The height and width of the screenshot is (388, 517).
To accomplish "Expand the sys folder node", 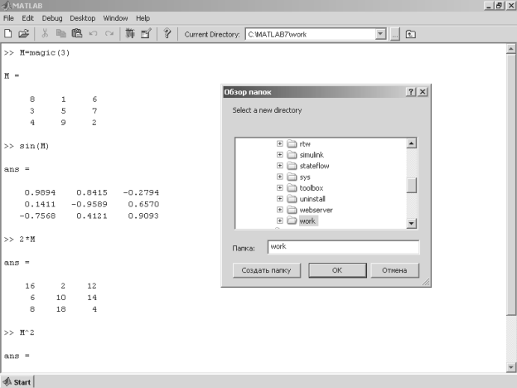I will (x=279, y=177).
